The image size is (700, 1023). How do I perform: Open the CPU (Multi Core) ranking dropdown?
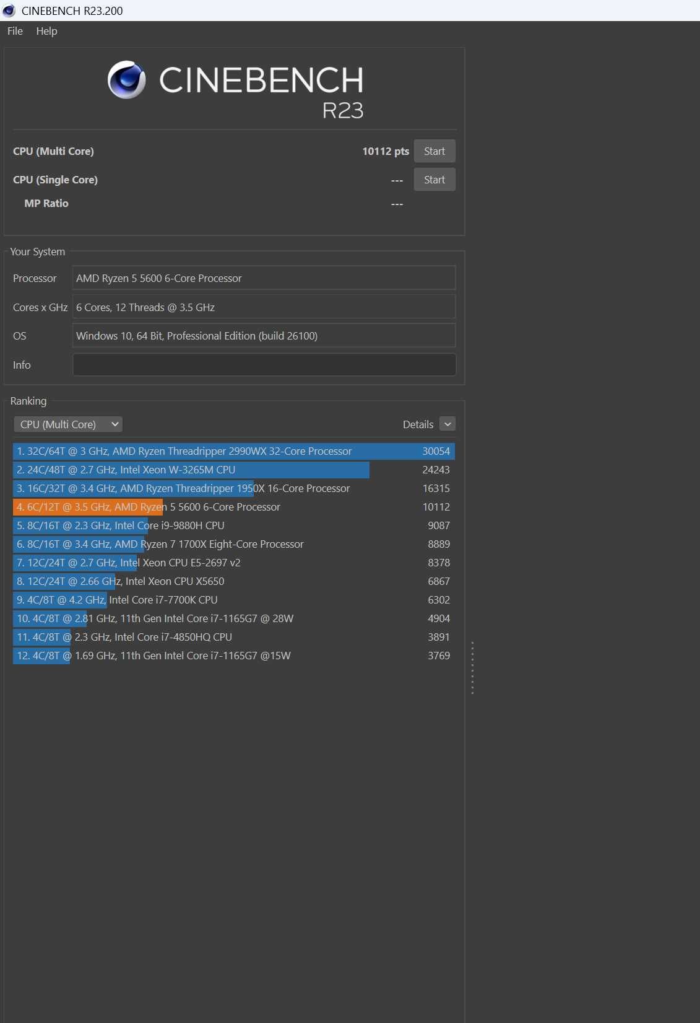pos(68,424)
